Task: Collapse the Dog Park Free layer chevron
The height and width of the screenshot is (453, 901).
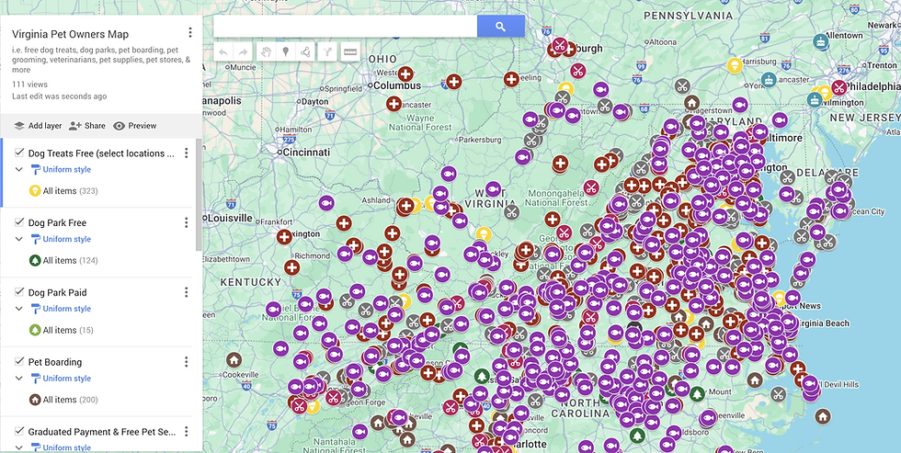Action: tap(19, 239)
